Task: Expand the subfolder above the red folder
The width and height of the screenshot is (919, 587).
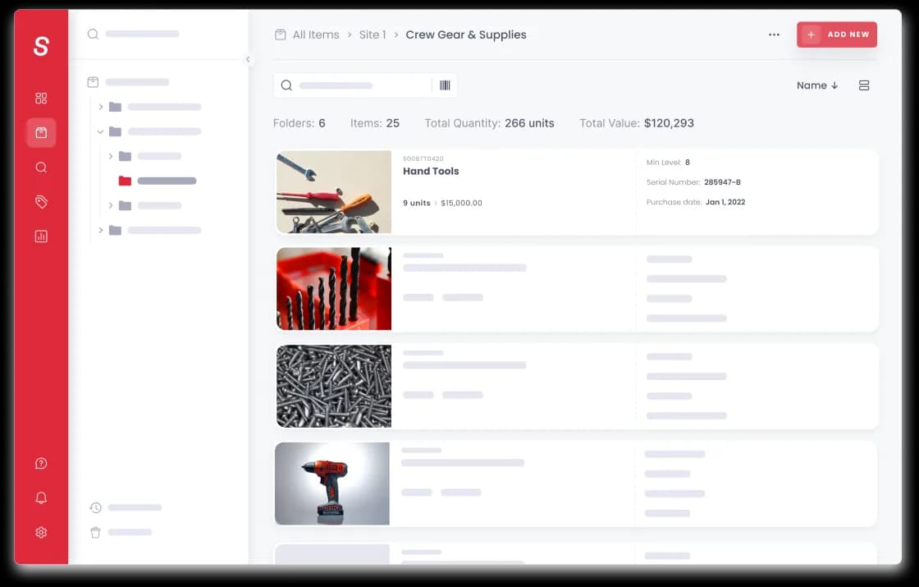Action: click(111, 156)
